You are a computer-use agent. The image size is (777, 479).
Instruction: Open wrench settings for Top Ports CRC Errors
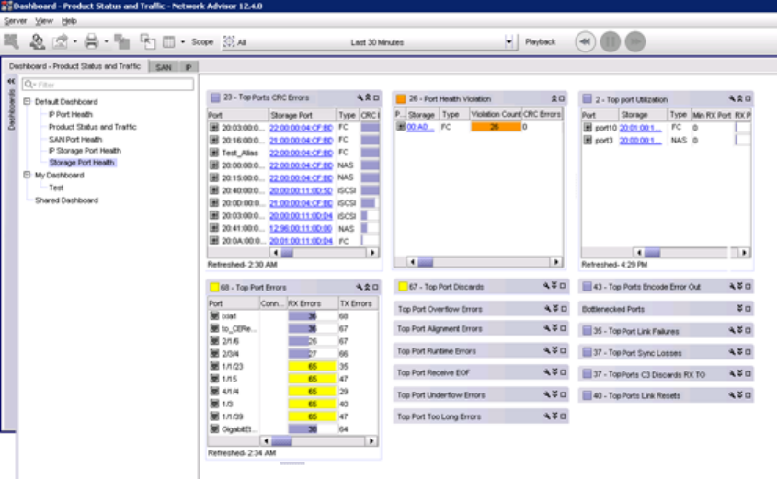(361, 97)
